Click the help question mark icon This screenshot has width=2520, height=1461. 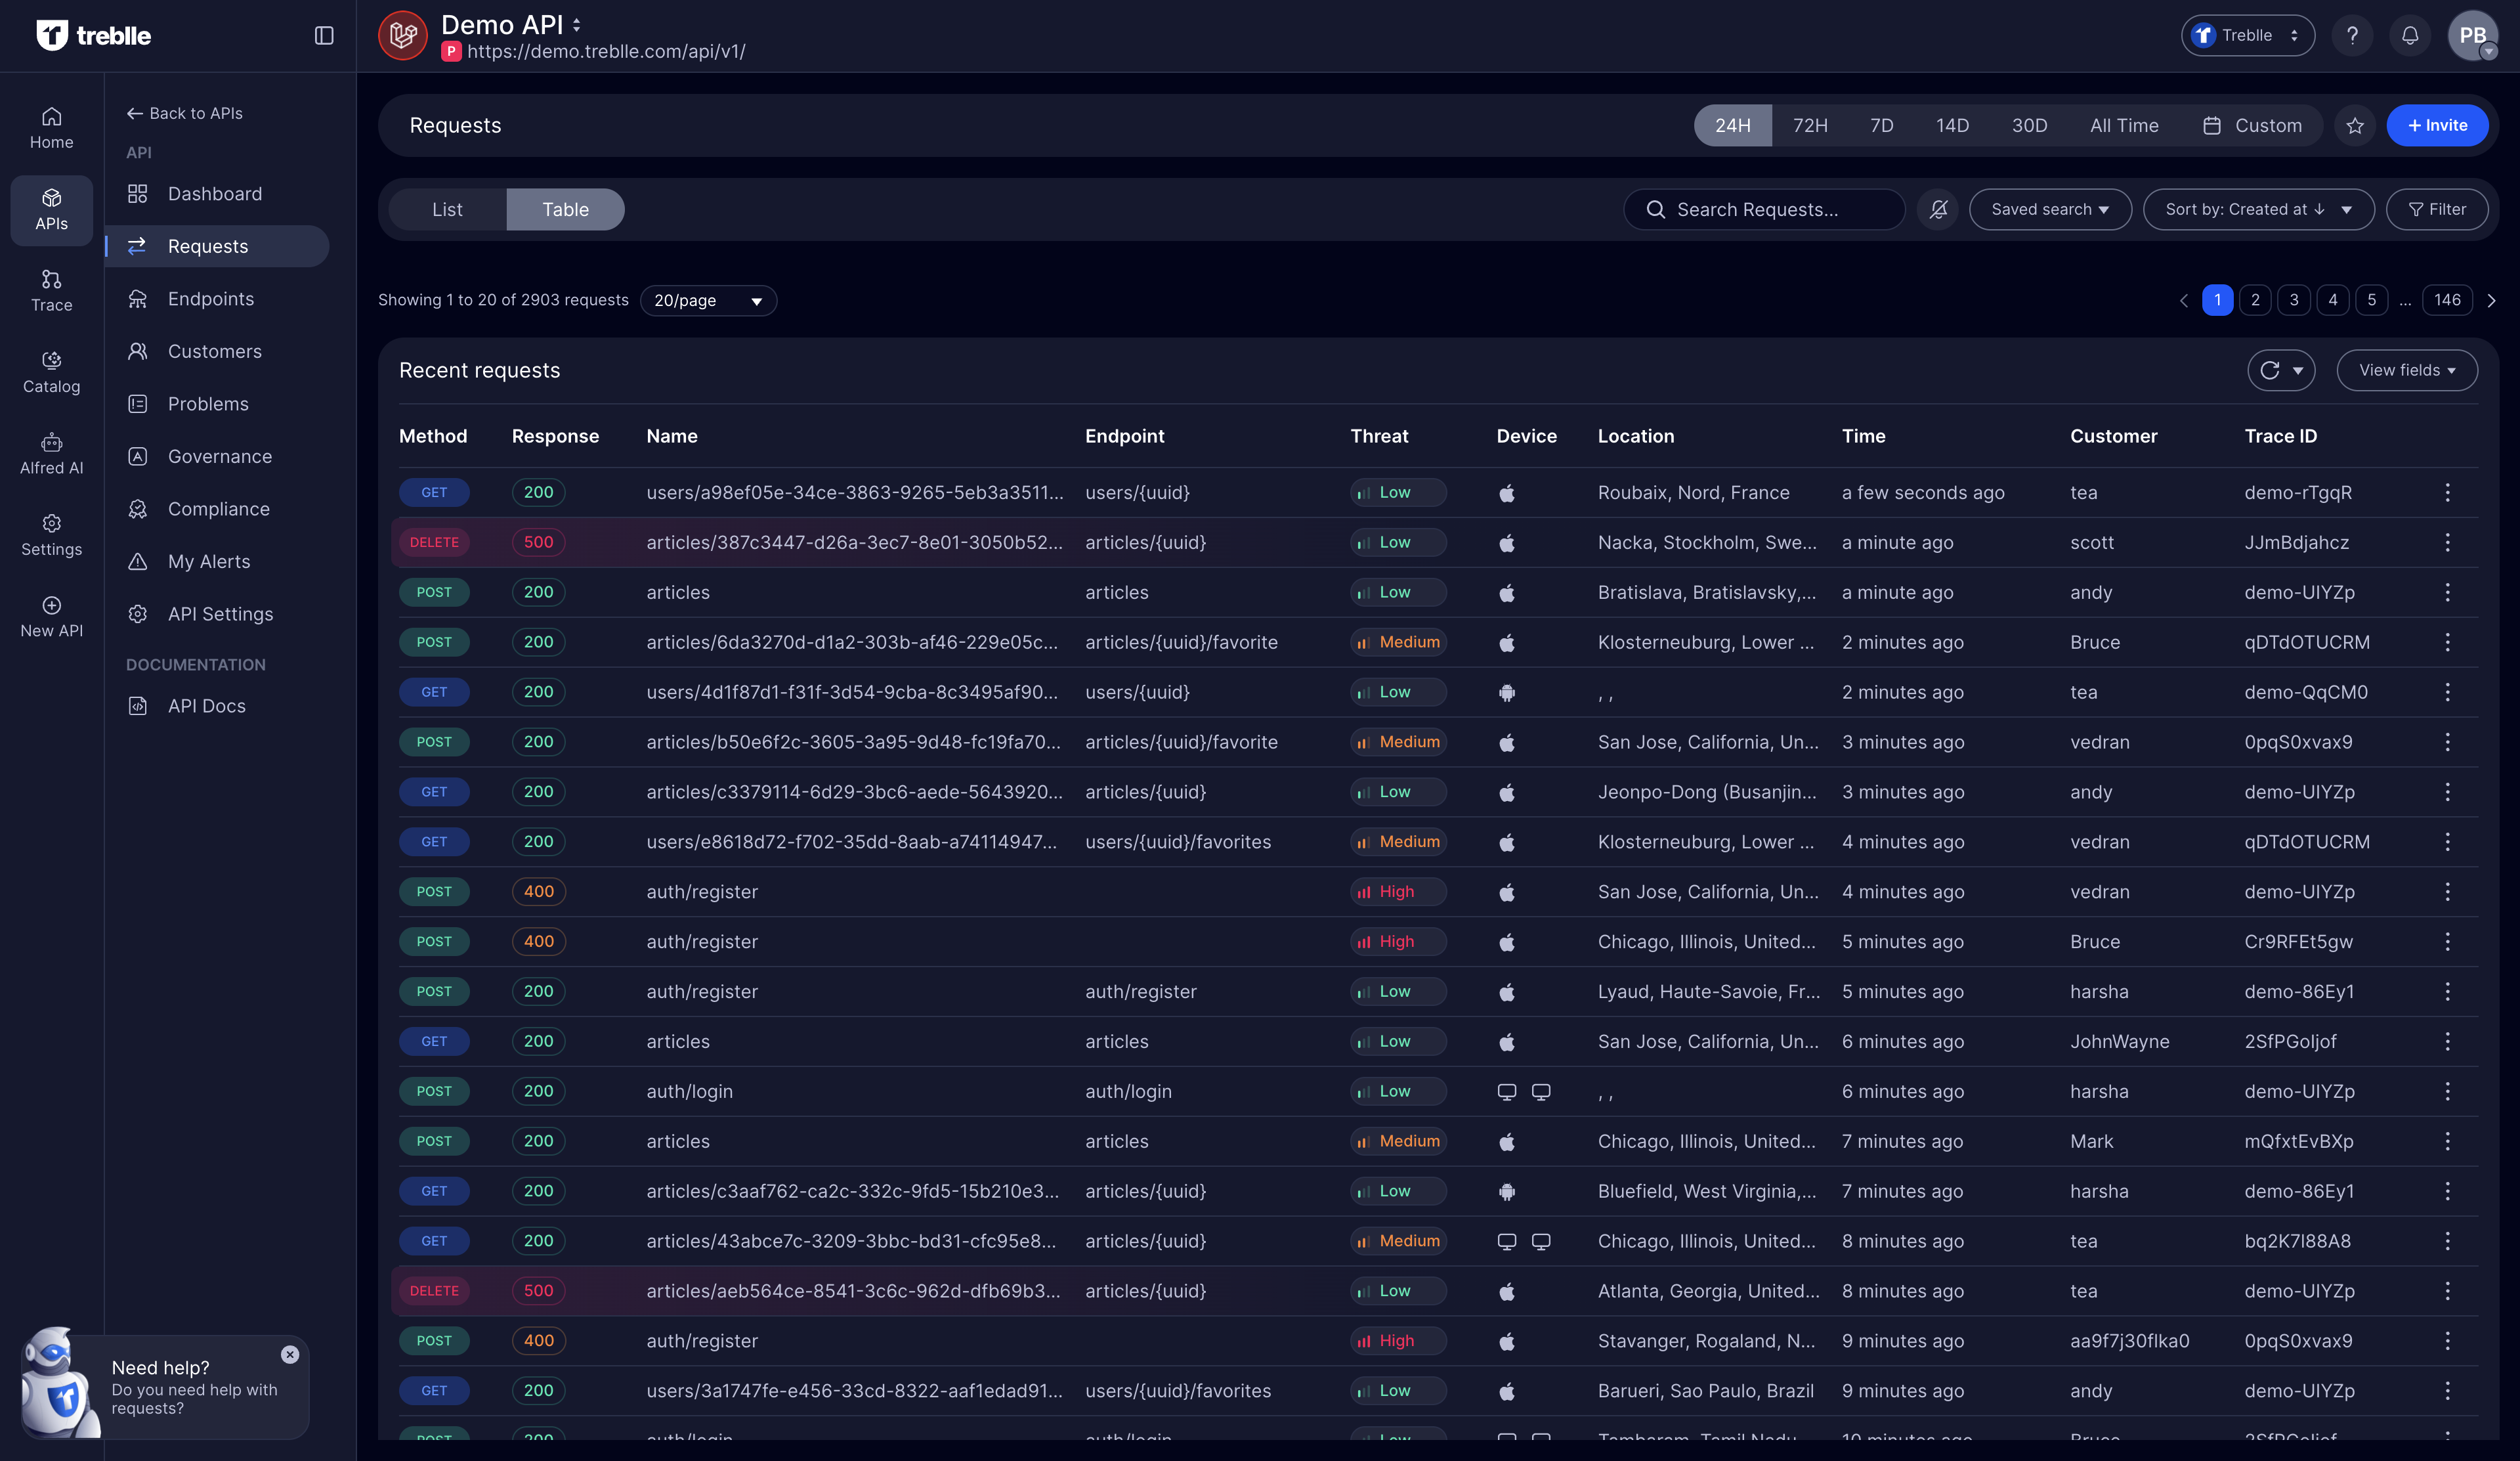pos(2352,35)
